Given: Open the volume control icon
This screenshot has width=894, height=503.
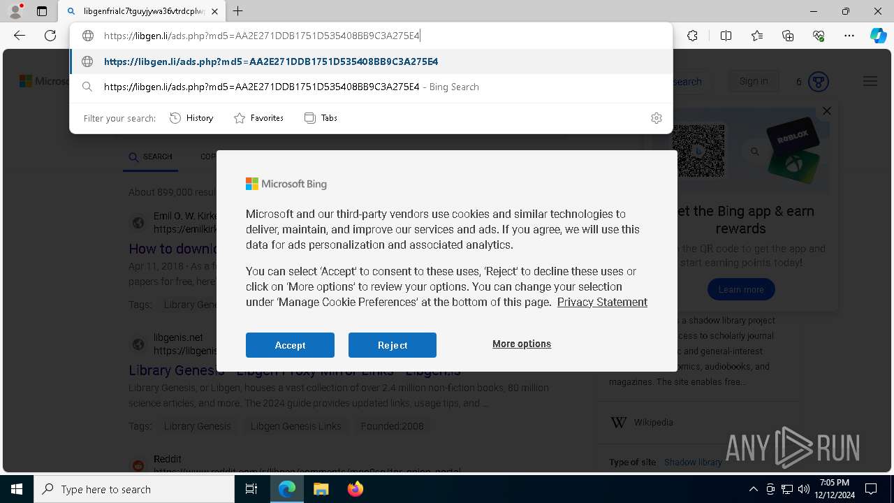Looking at the screenshot, I should click(x=803, y=489).
